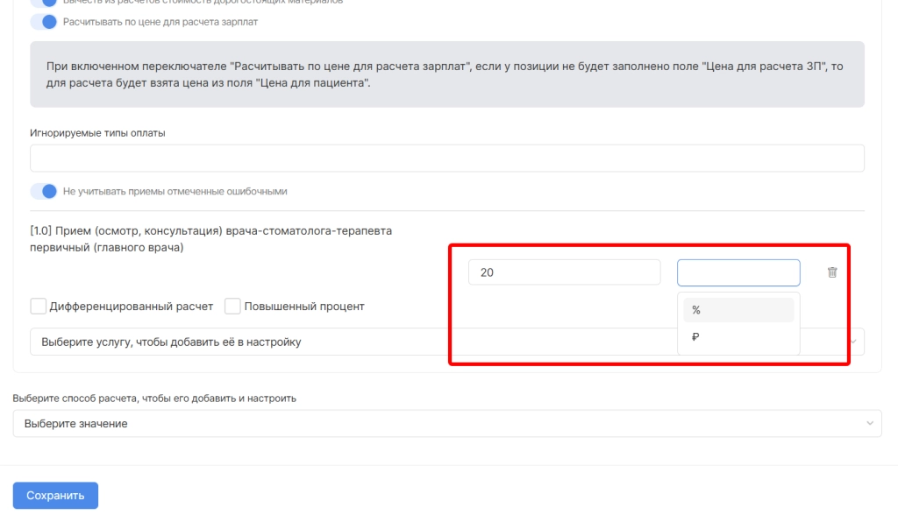The image size is (898, 522).
Task: Toggle the partially visible switch at the top
Action: click(43, 3)
